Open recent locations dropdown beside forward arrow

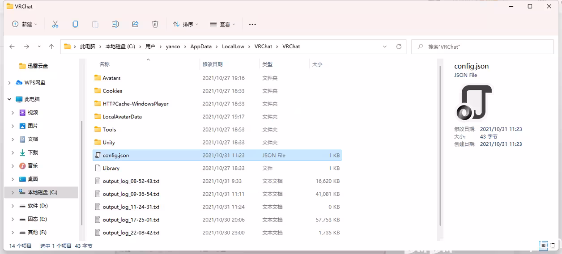(x=39, y=47)
